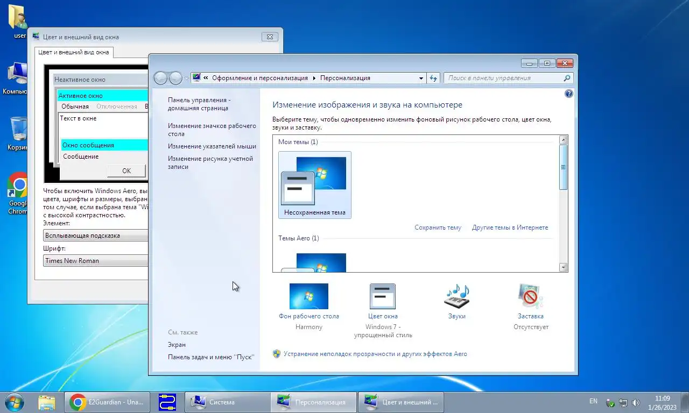Select the Цвет и внешний вид окна tab
Image resolution: width=689 pixels, height=413 pixels.
point(74,52)
